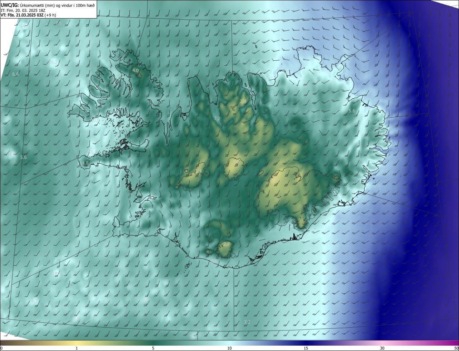
Task: Click tick label "10" on color scale
Action: [229, 348]
